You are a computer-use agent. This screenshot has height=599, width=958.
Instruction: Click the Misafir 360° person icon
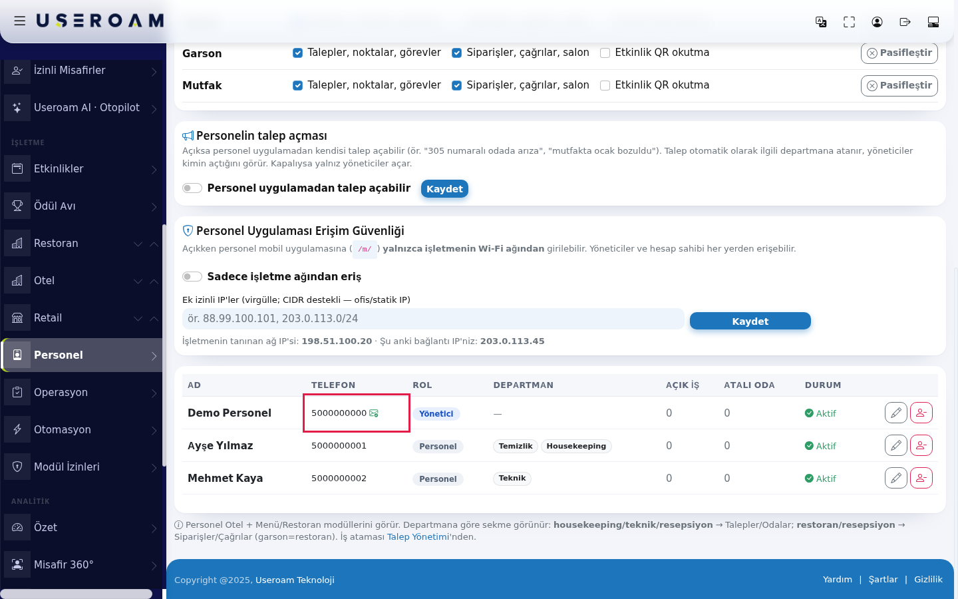[17, 565]
